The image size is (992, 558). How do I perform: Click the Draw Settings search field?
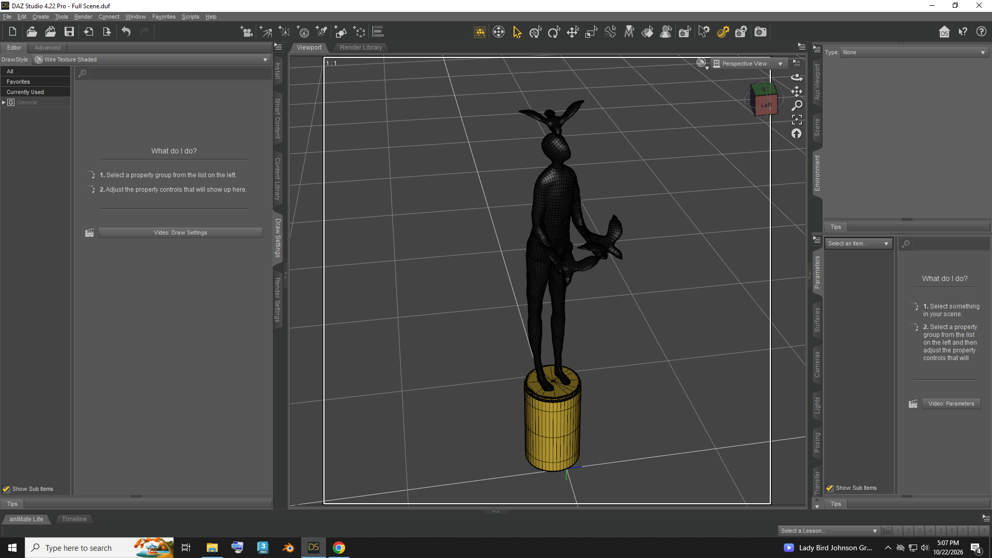(x=180, y=73)
